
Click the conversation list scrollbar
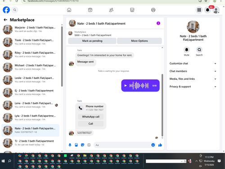pyautogui.click(x=62, y=56)
